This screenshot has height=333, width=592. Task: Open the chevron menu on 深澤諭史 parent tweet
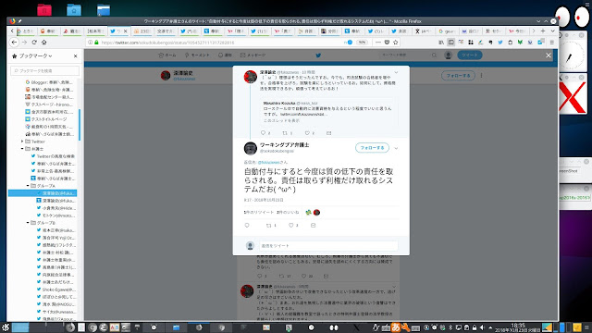coord(396,72)
